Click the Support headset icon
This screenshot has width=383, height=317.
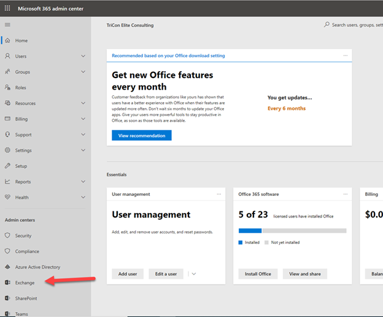point(7,134)
